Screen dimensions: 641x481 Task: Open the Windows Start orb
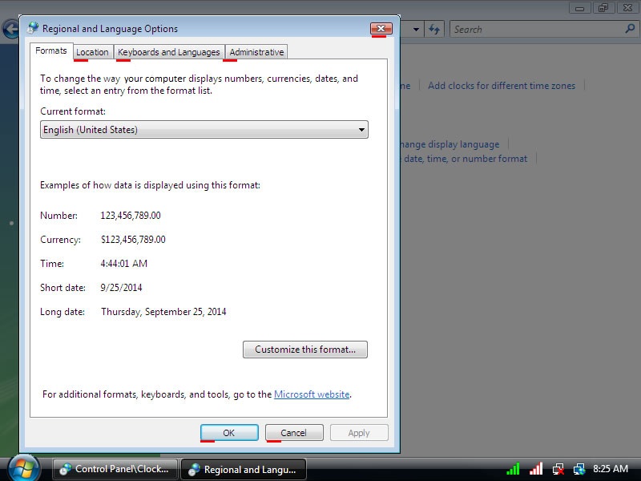[23, 467]
